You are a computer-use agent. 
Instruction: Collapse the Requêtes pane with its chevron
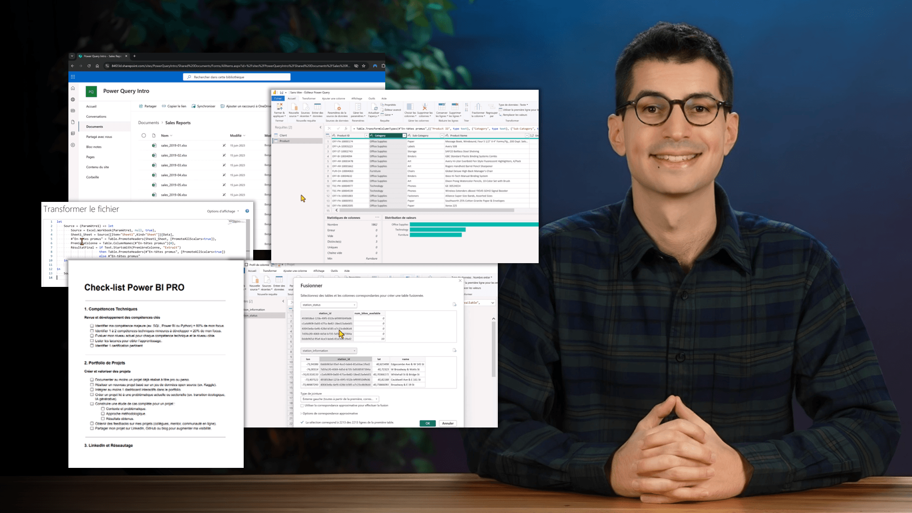coord(320,127)
